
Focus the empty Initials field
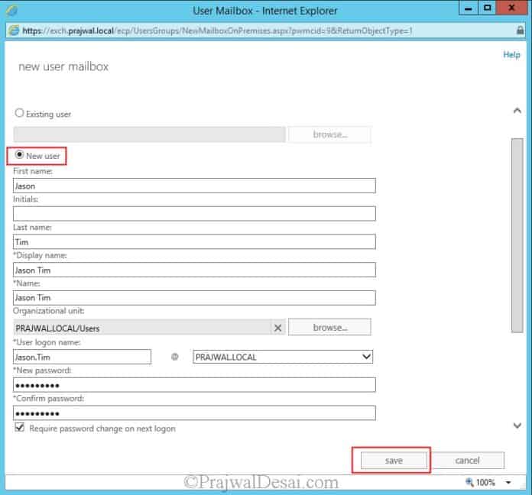[194, 214]
